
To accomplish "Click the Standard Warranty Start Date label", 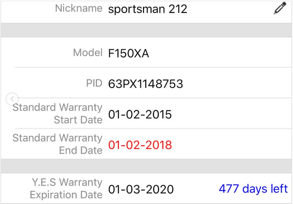I will (58, 114).
